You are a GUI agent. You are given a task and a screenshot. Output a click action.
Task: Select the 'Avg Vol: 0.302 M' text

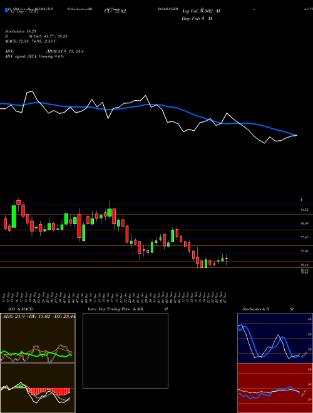(x=201, y=11)
